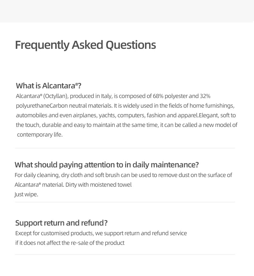Click the gray banner above the FAQ heading
254x276 pixels.
point(127,11)
